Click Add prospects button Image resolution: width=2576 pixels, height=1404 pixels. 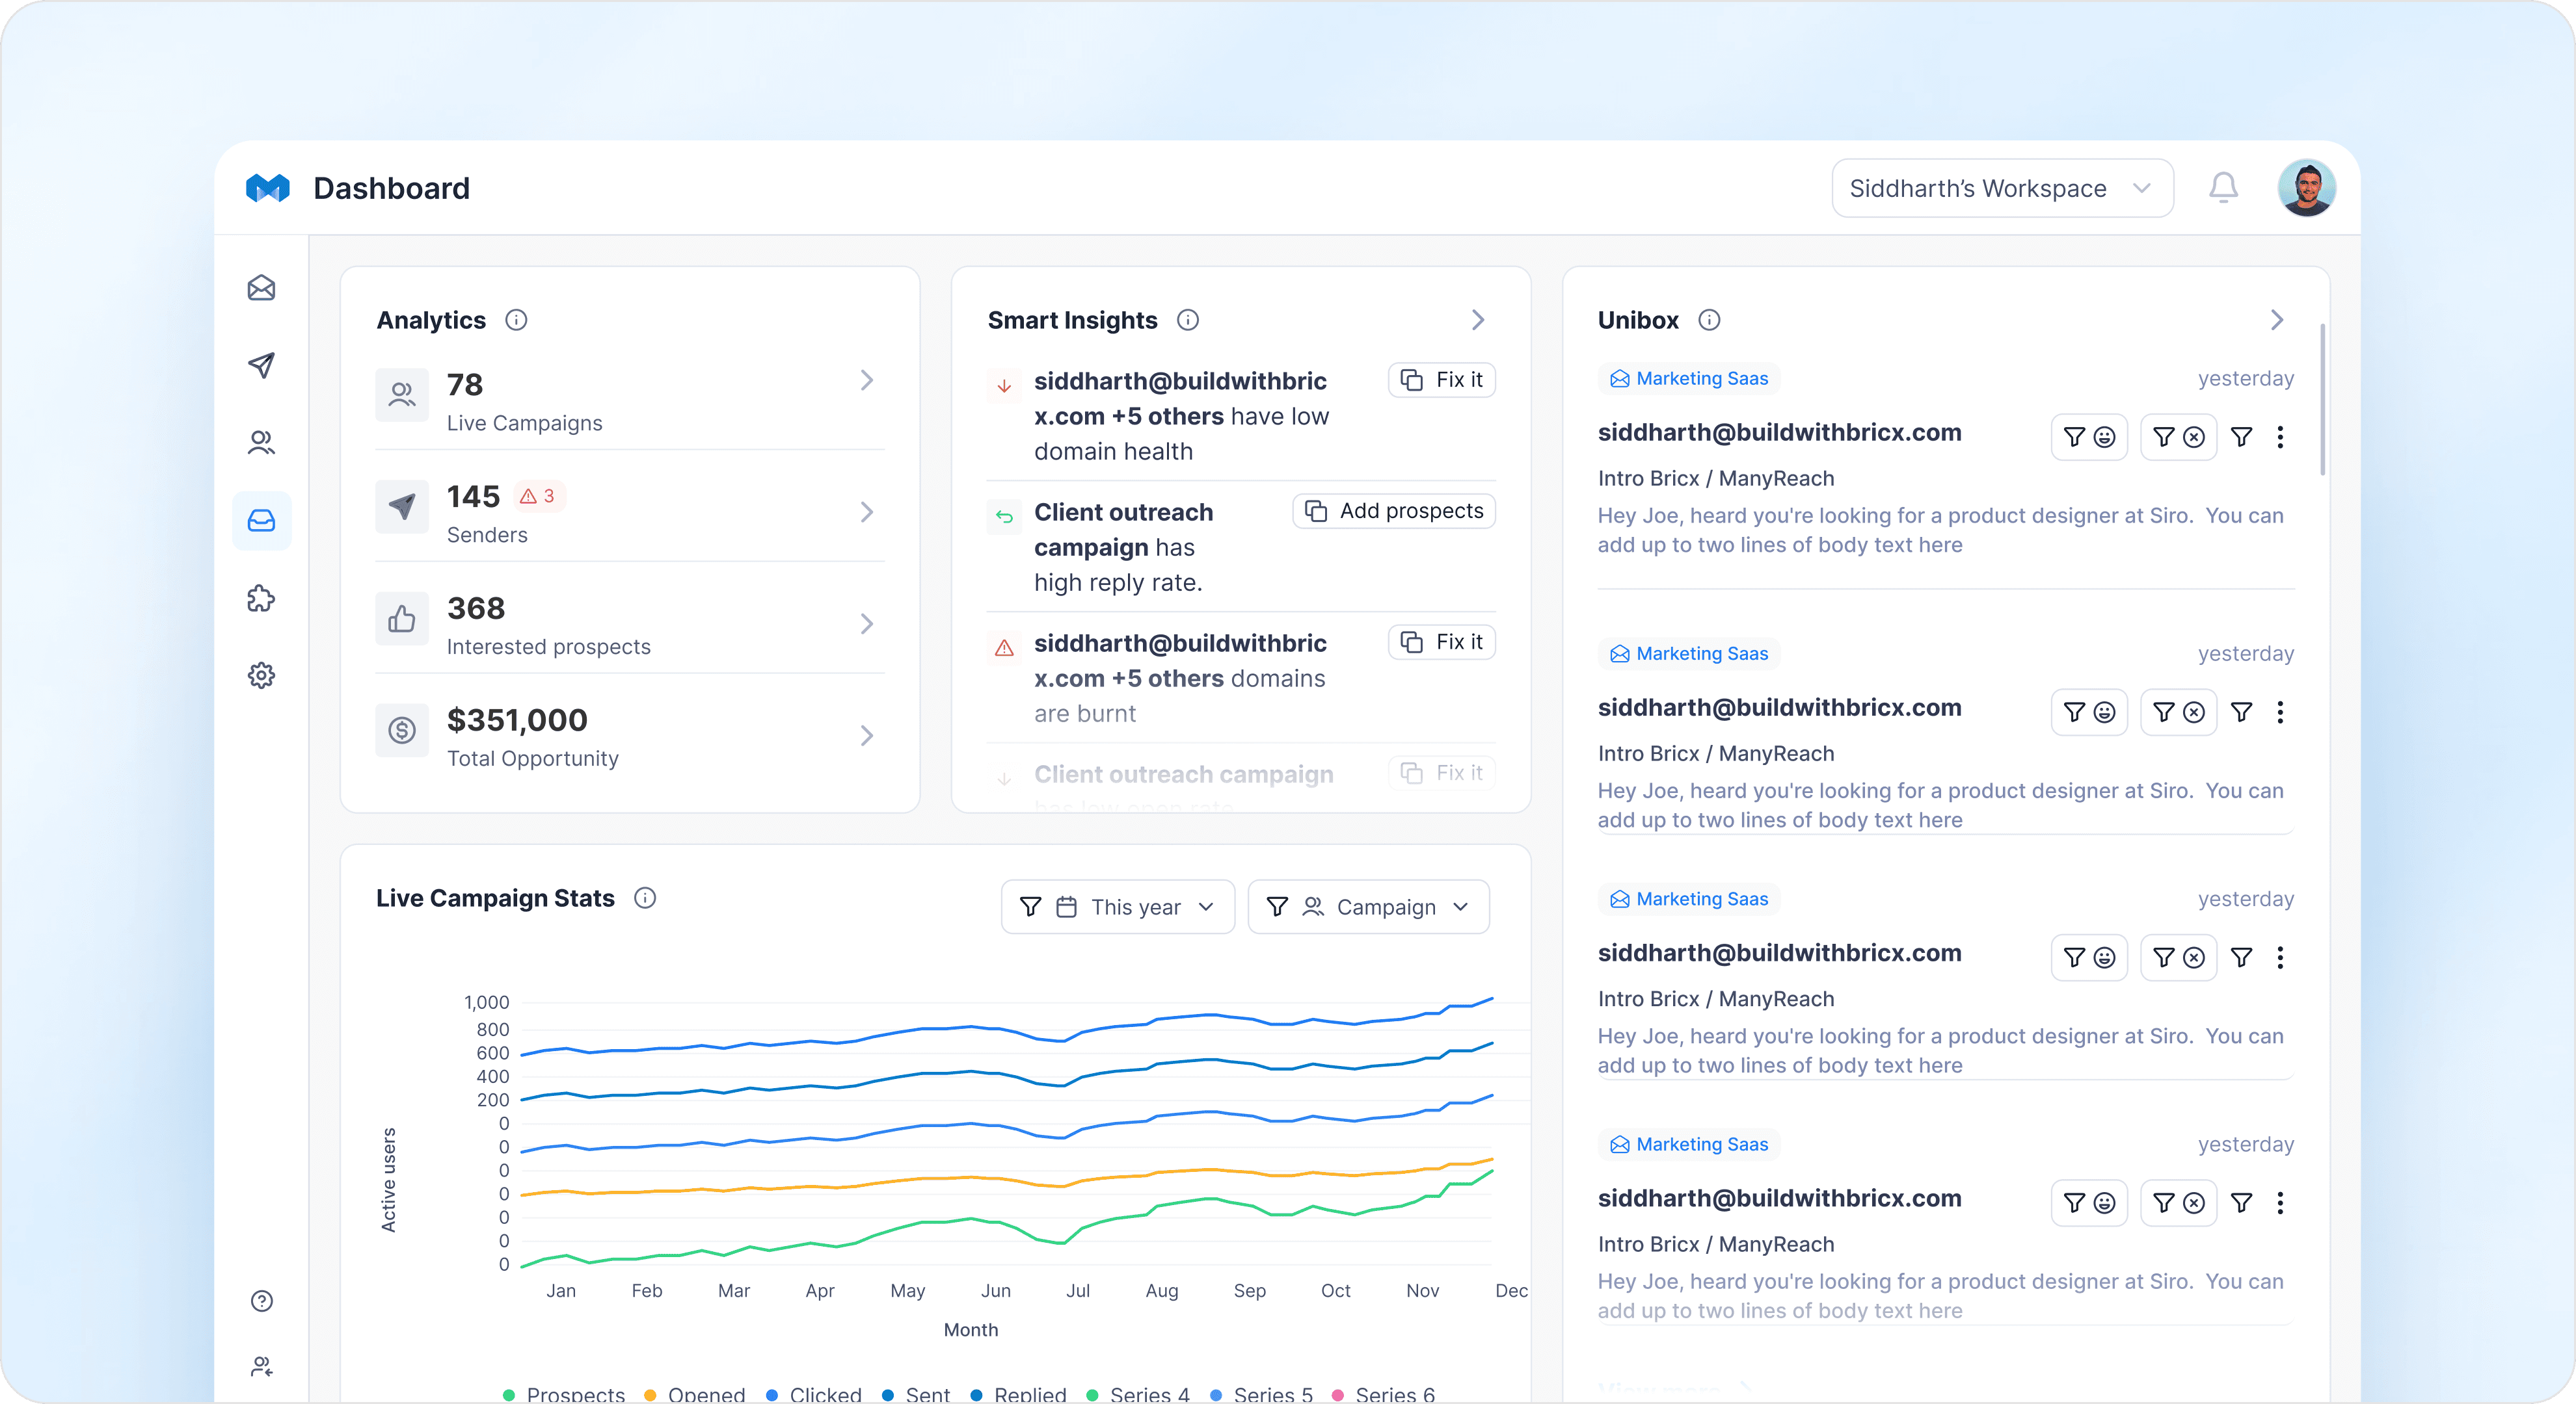click(1394, 511)
